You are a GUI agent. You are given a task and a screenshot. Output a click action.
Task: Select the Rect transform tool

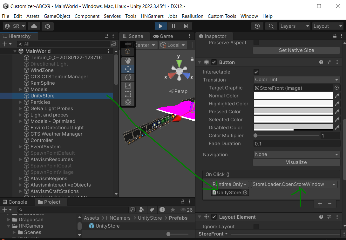pos(128,94)
